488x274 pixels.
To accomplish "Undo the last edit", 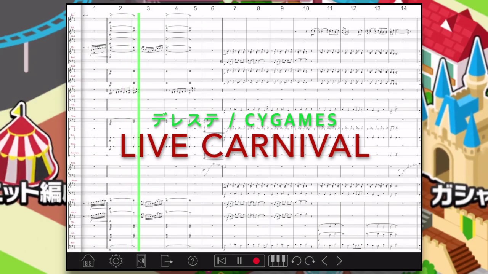I will click(296, 261).
